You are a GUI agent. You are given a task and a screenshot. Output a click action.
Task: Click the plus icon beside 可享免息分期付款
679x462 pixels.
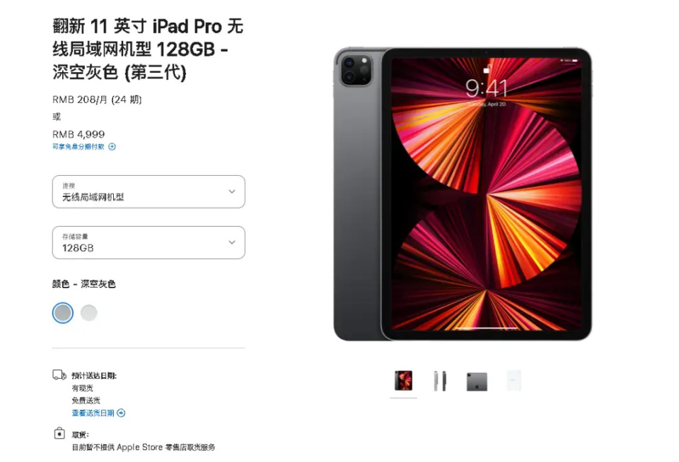point(112,147)
